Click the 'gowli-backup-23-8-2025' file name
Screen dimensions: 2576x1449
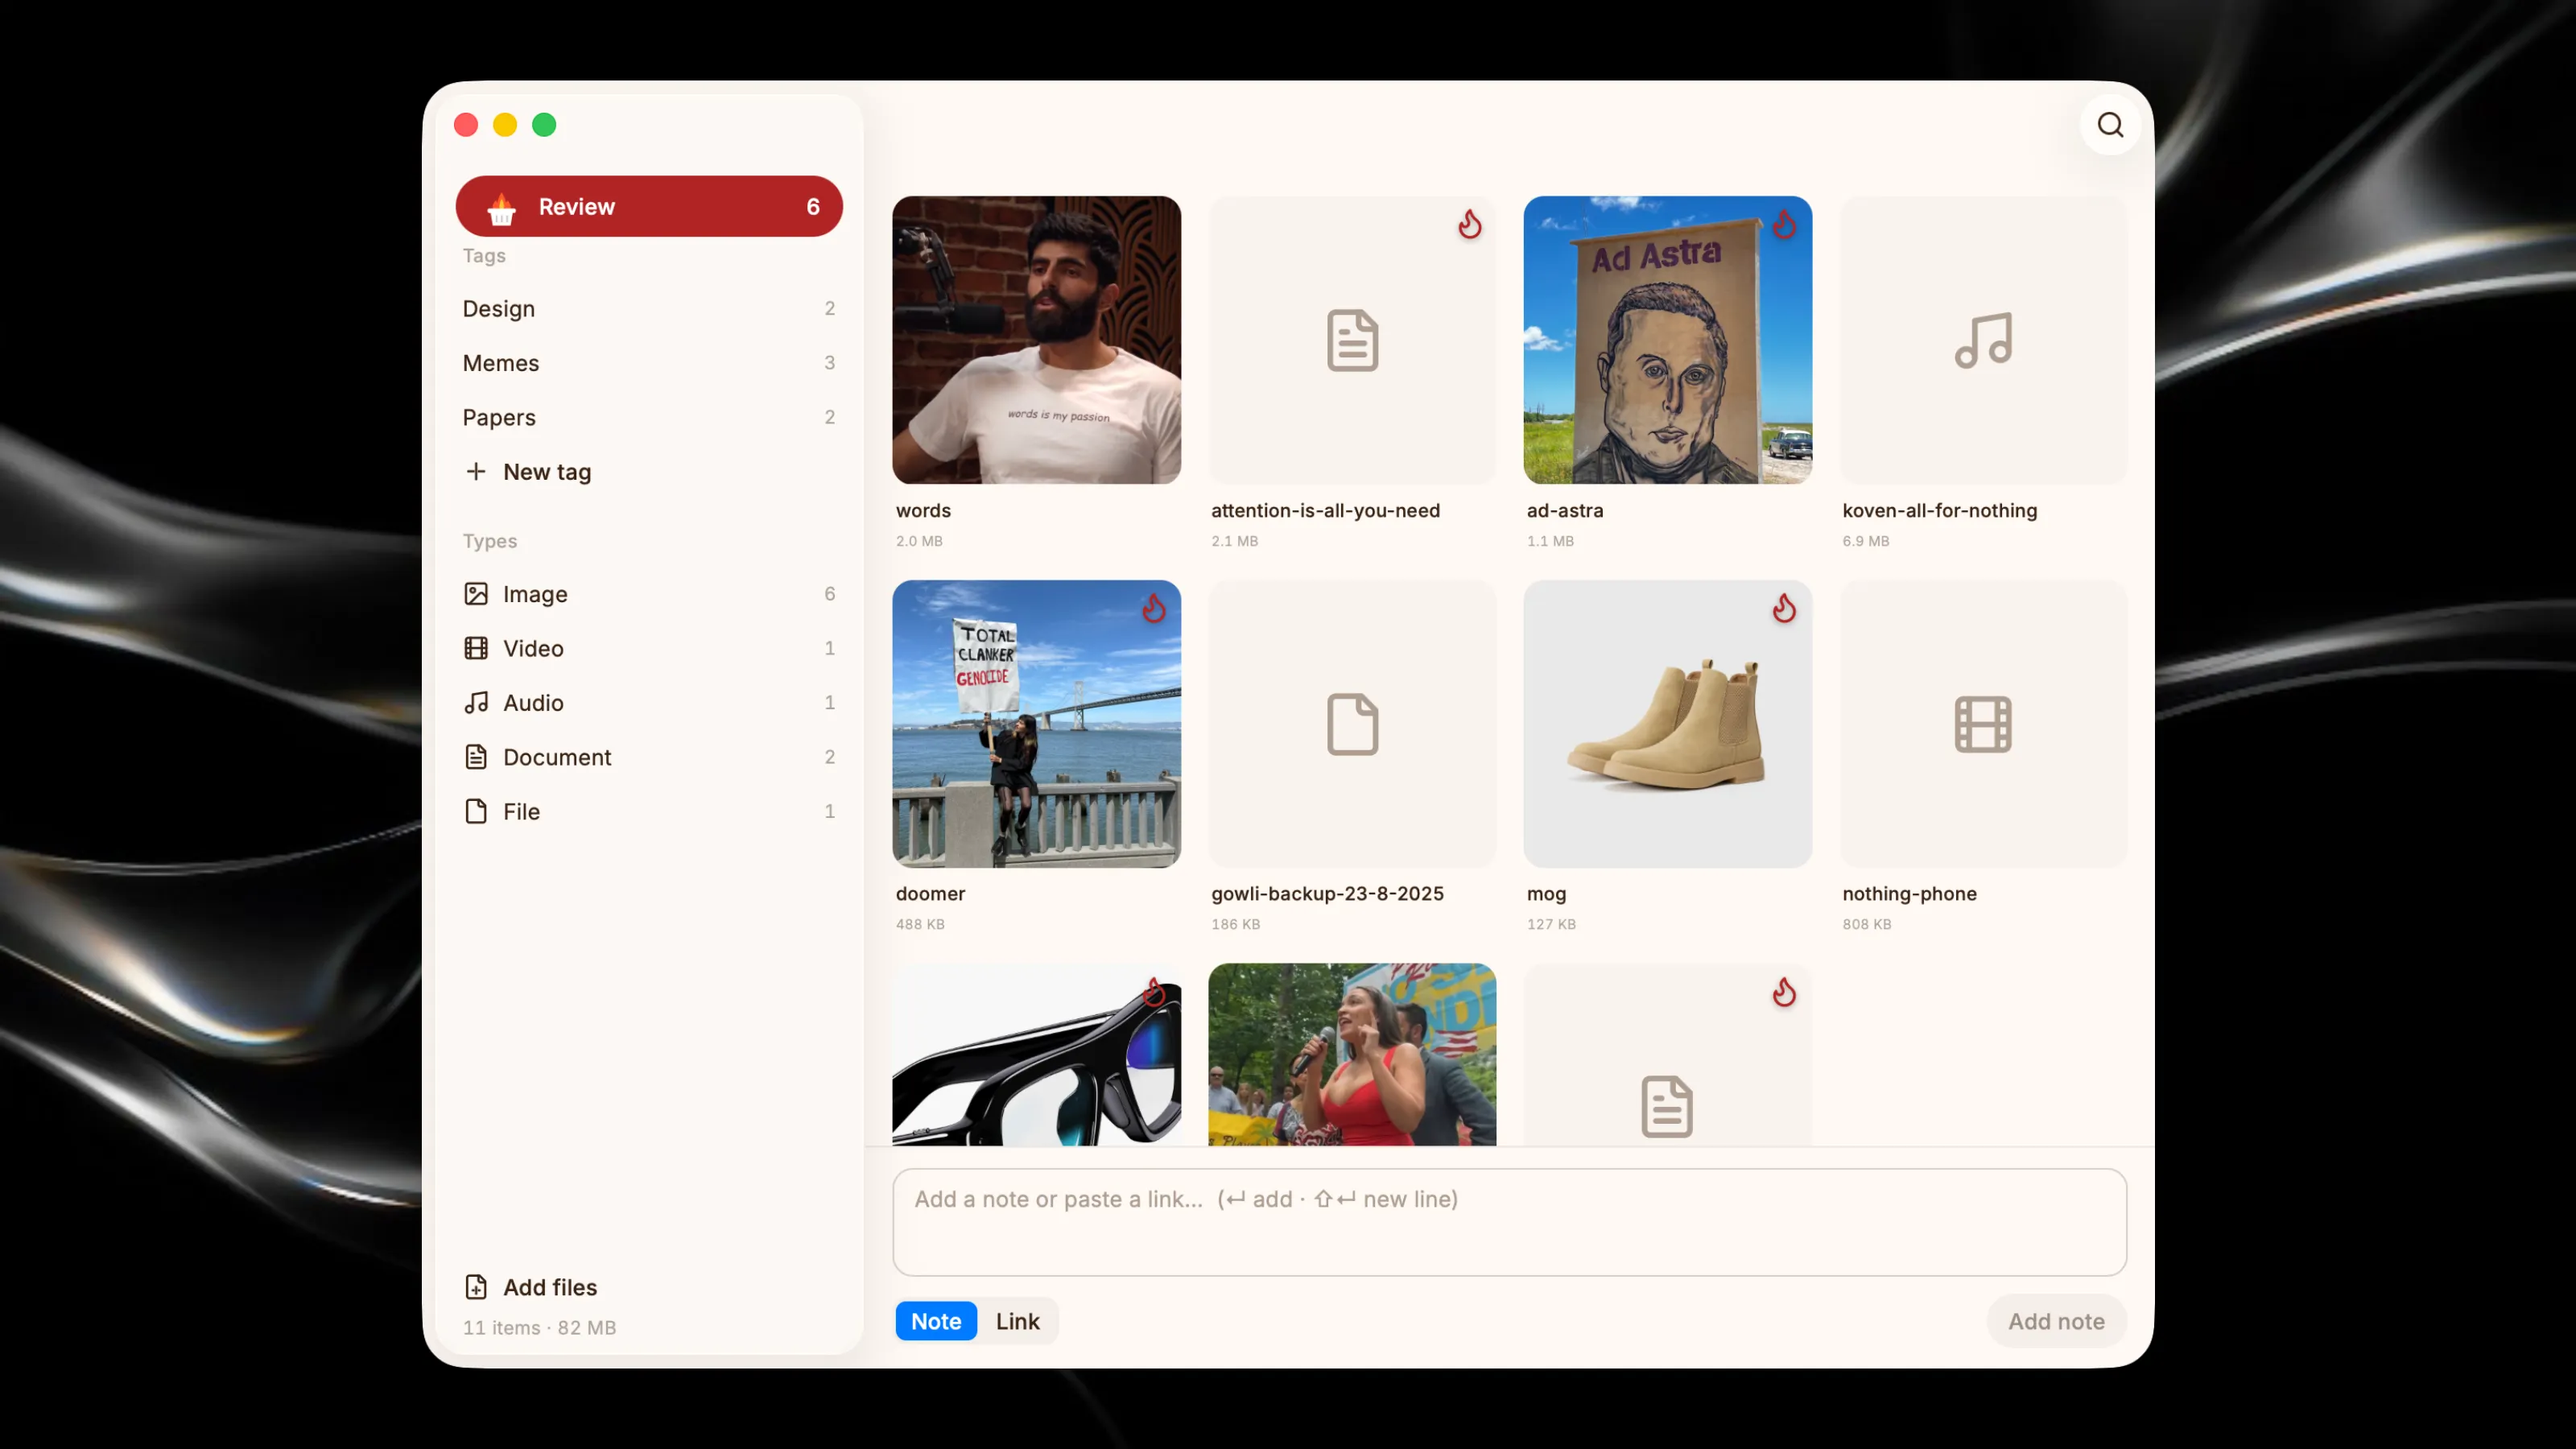pyautogui.click(x=1327, y=894)
